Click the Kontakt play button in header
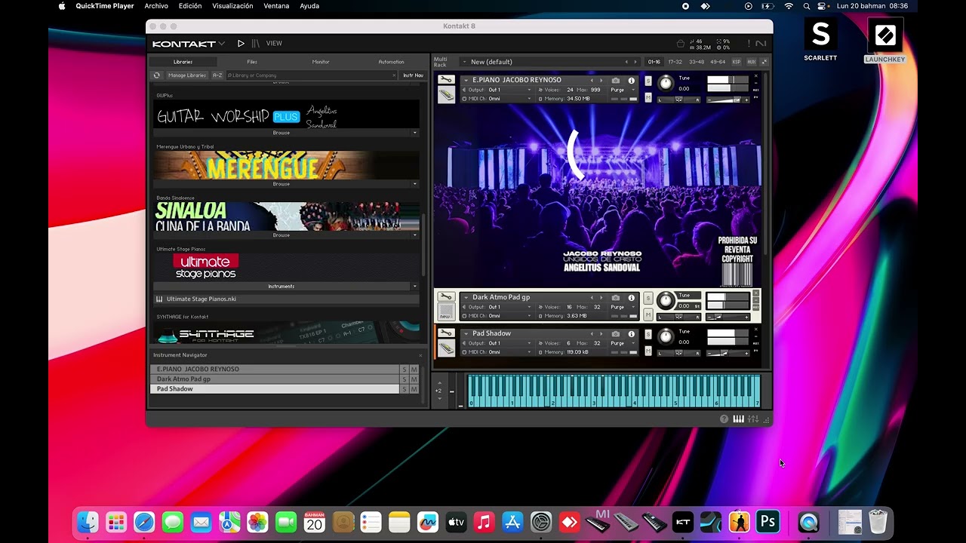Image resolution: width=966 pixels, height=543 pixels. (241, 44)
